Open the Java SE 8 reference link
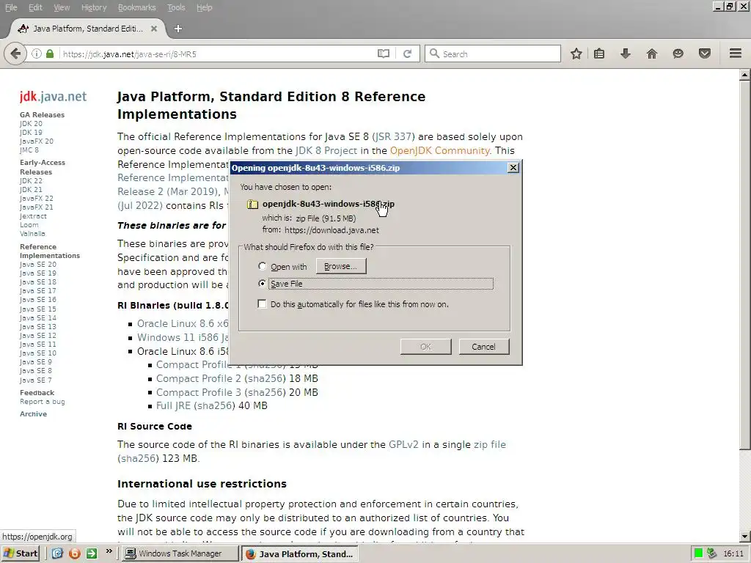 pos(35,370)
